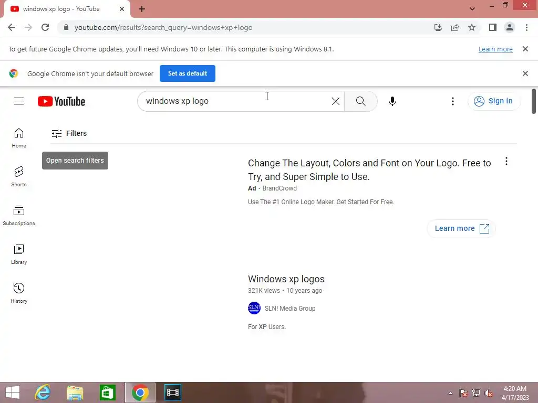Open Chrome three-dot menu
Viewport: 538px width, 403px height.
click(526, 27)
